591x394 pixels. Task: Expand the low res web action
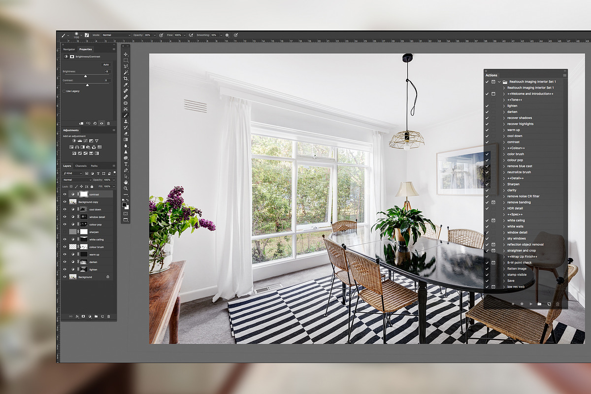click(504, 287)
